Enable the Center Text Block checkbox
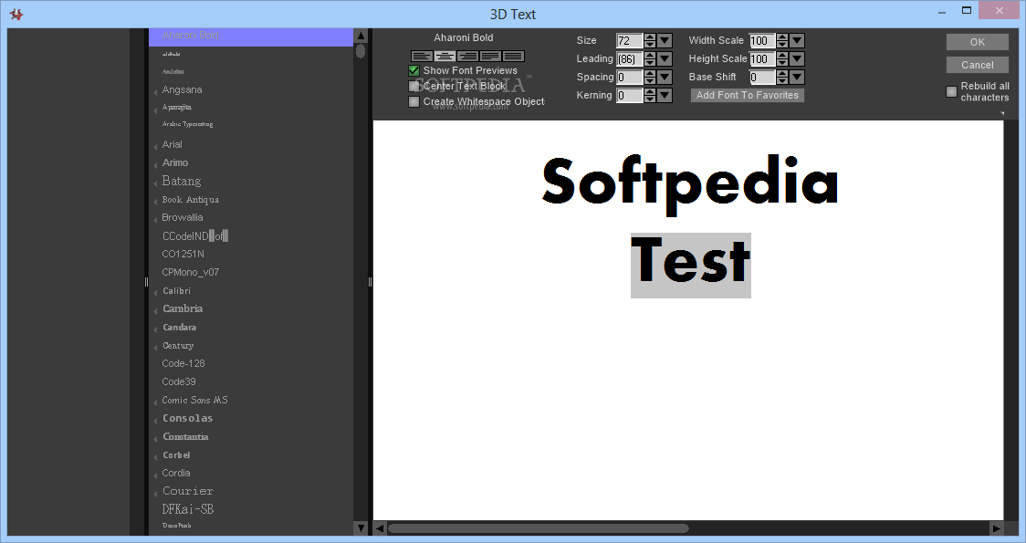This screenshot has height=543, width=1026. (414, 87)
